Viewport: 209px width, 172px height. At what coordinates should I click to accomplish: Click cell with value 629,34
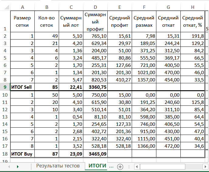click(x=95, y=43)
